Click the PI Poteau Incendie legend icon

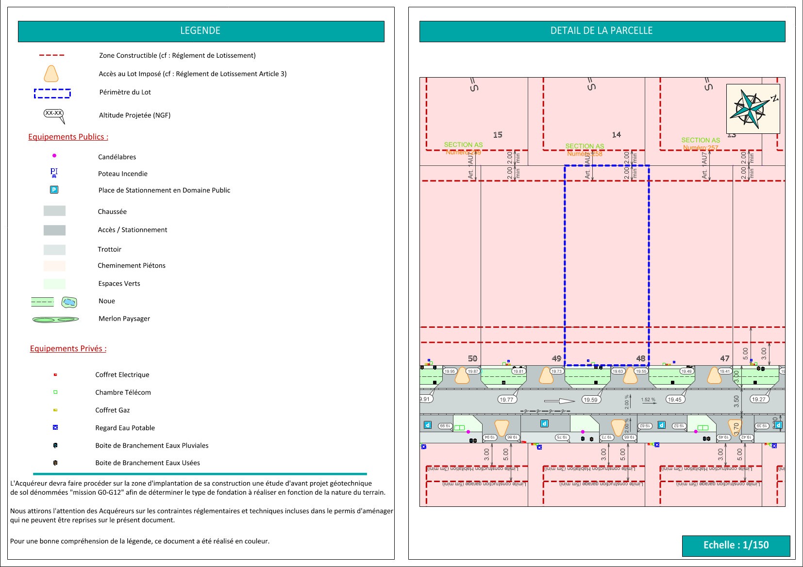(x=54, y=173)
